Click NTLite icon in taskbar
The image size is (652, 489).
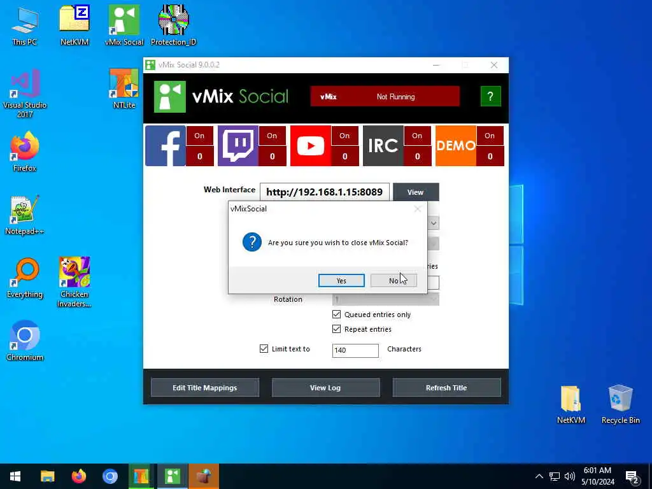pos(141,476)
